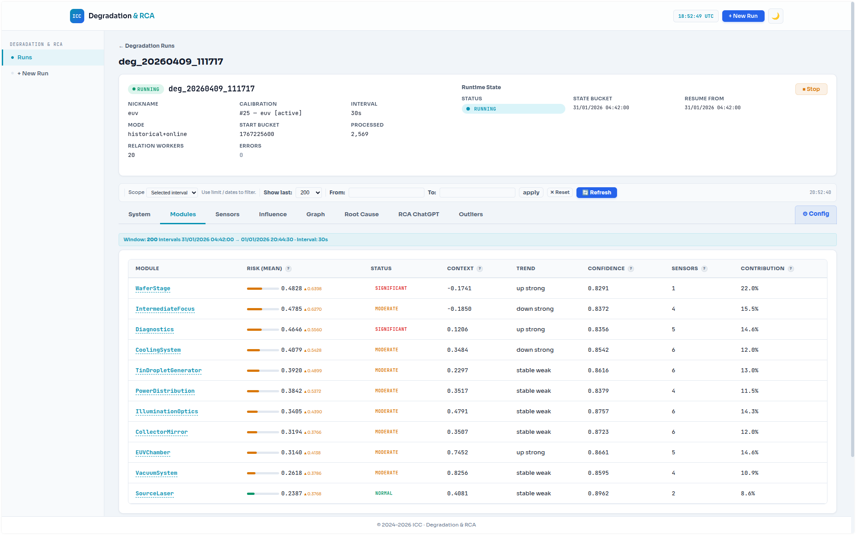Image resolution: width=856 pixels, height=535 pixels.
Task: Open the Show last count dropdown
Action: click(309, 192)
